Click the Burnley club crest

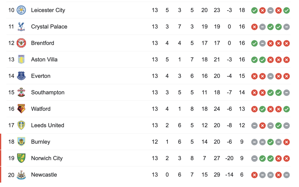tap(21, 142)
